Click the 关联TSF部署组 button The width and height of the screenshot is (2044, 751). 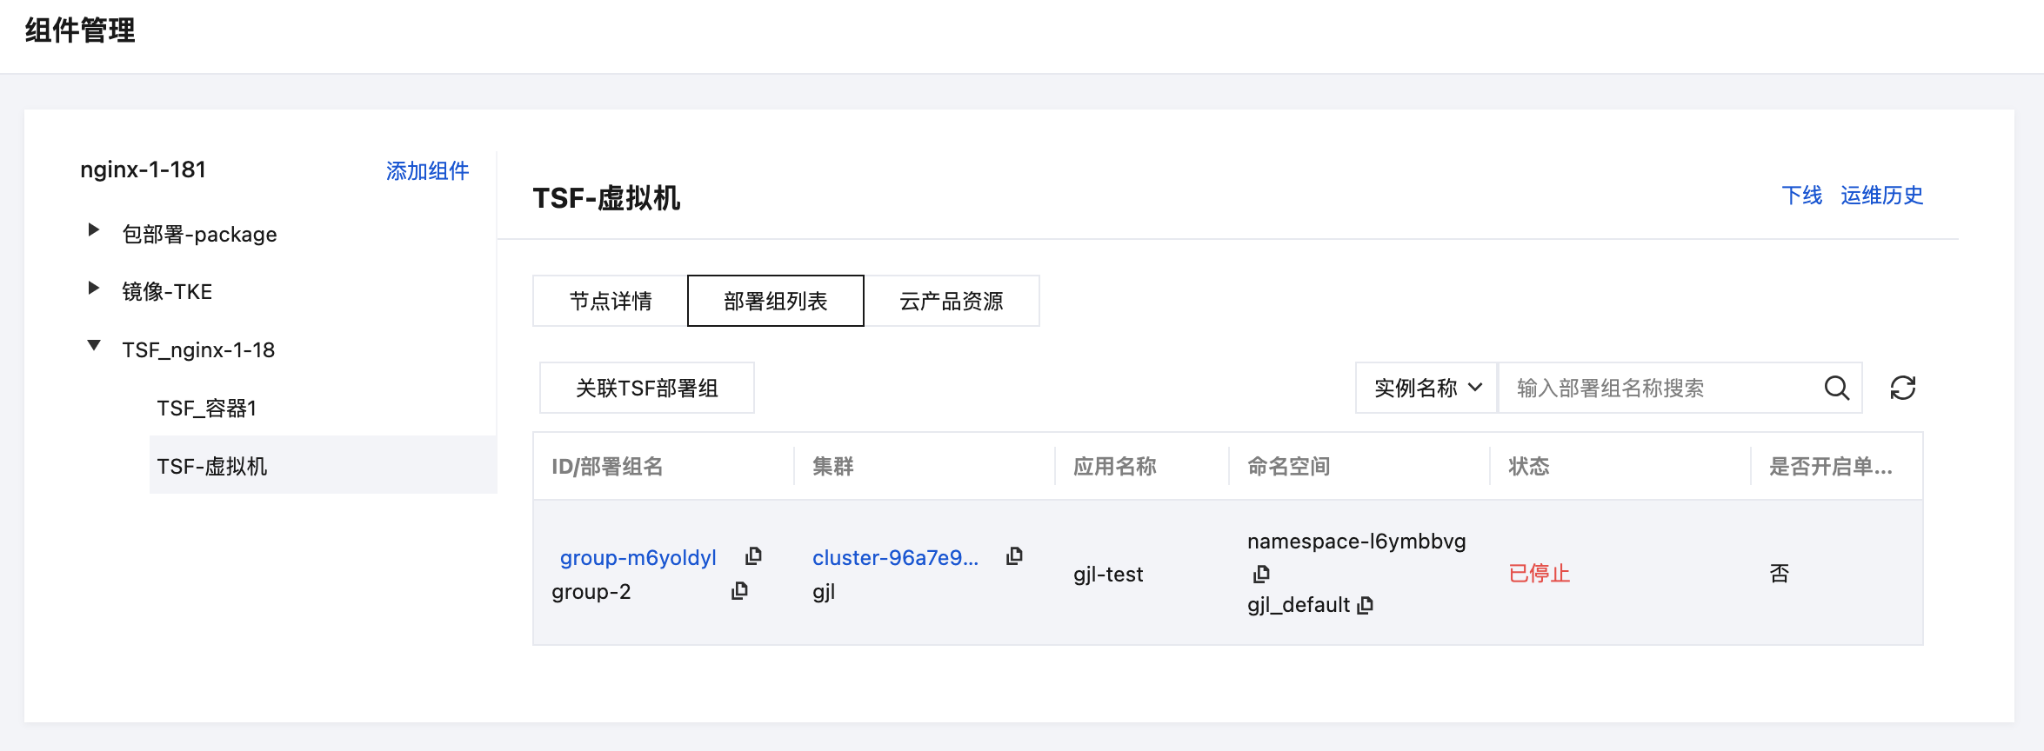point(646,388)
